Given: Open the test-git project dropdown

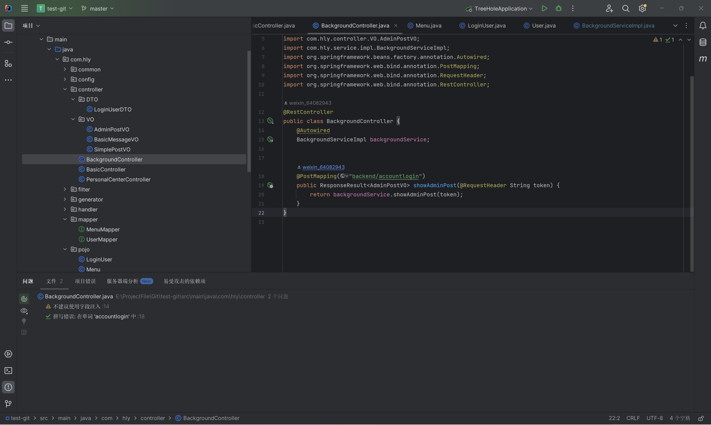Looking at the screenshot, I should 55,9.
